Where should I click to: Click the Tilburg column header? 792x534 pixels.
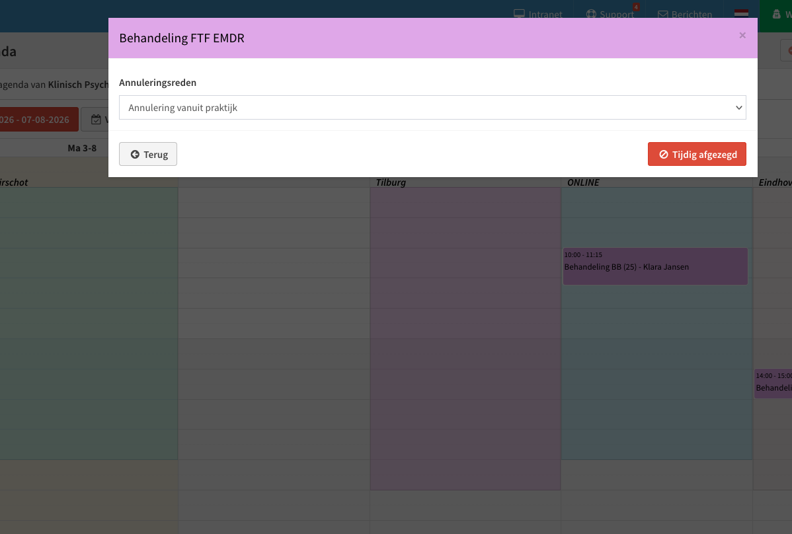[391, 182]
